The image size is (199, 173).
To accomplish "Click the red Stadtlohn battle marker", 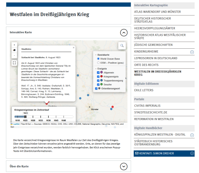I will (x=46, y=104).
